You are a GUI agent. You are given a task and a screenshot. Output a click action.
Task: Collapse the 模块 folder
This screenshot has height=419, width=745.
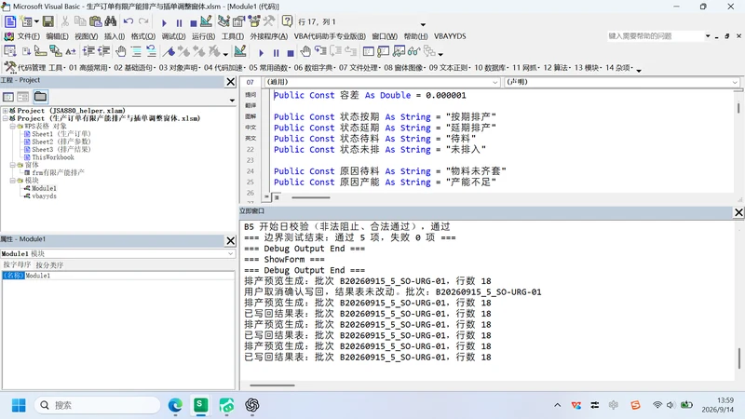(x=13, y=181)
